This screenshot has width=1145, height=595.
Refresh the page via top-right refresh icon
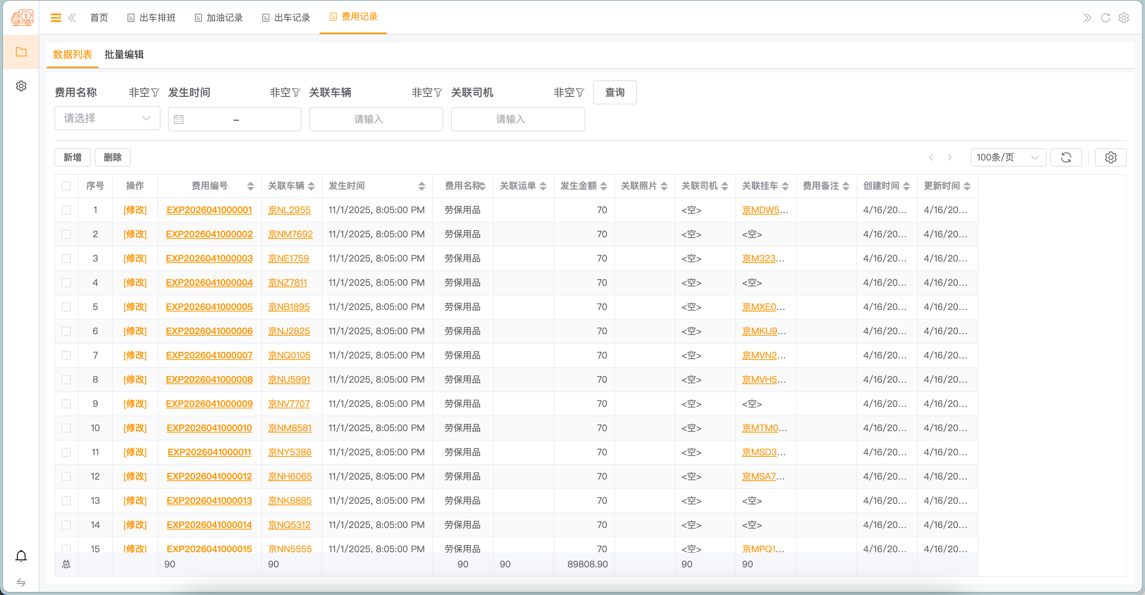(x=1106, y=18)
